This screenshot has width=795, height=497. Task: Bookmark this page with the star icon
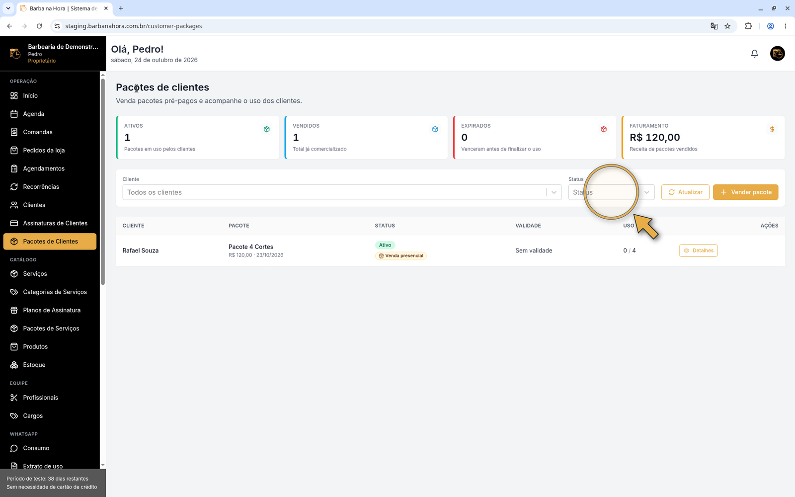pos(727,26)
